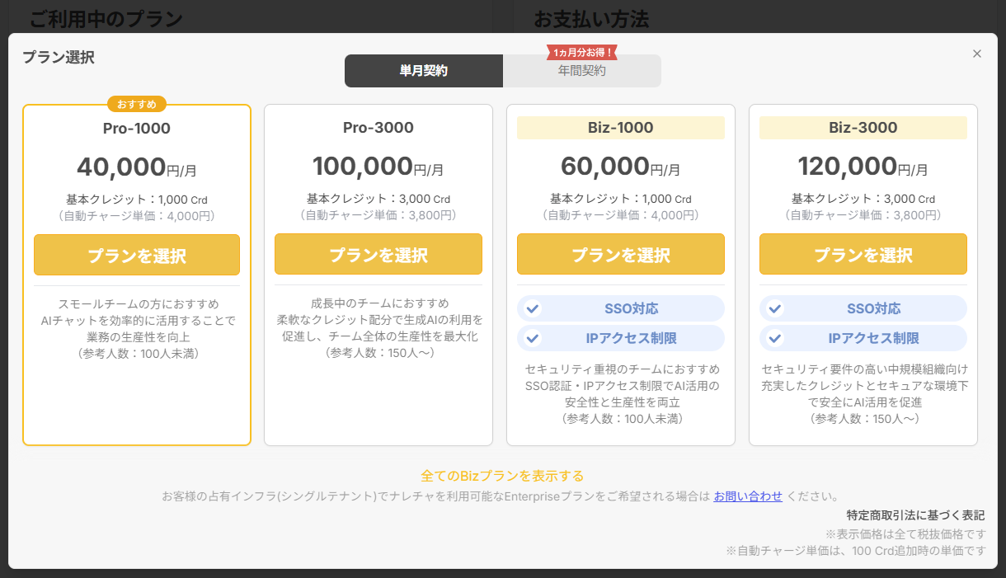This screenshot has height=578, width=1006.
Task: Open 特定商取引法に基づく表記 notice
Action: click(915, 515)
